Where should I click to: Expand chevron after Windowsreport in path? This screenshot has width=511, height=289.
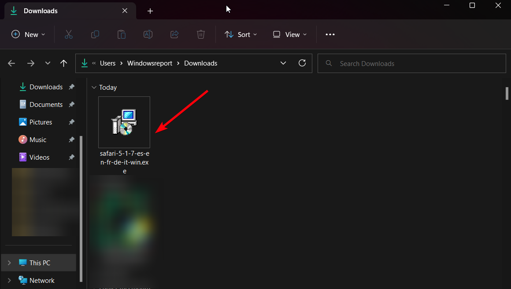[x=178, y=63]
